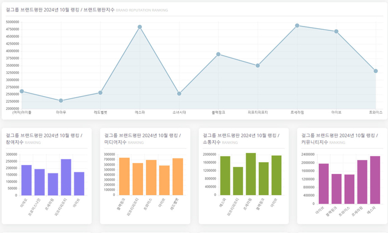Select the 피프티피프티 bar in 미디어지수 chart
The height and width of the screenshot is (233, 388).
(x=137, y=179)
